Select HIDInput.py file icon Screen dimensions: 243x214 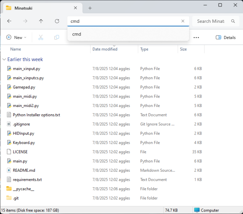point(9,133)
